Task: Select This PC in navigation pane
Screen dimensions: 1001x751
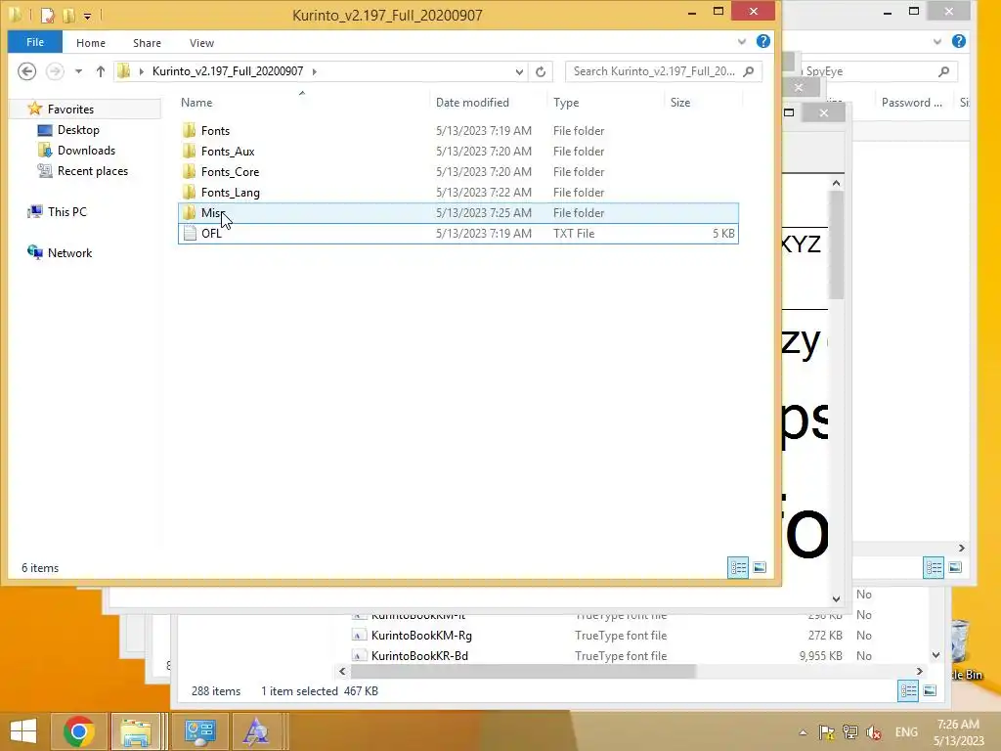Action: [x=67, y=212]
